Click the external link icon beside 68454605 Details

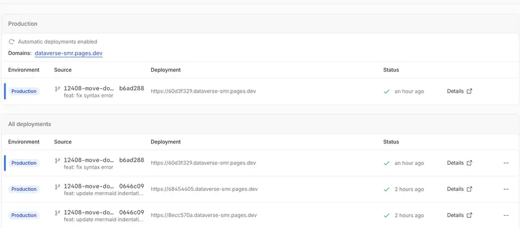click(x=469, y=189)
